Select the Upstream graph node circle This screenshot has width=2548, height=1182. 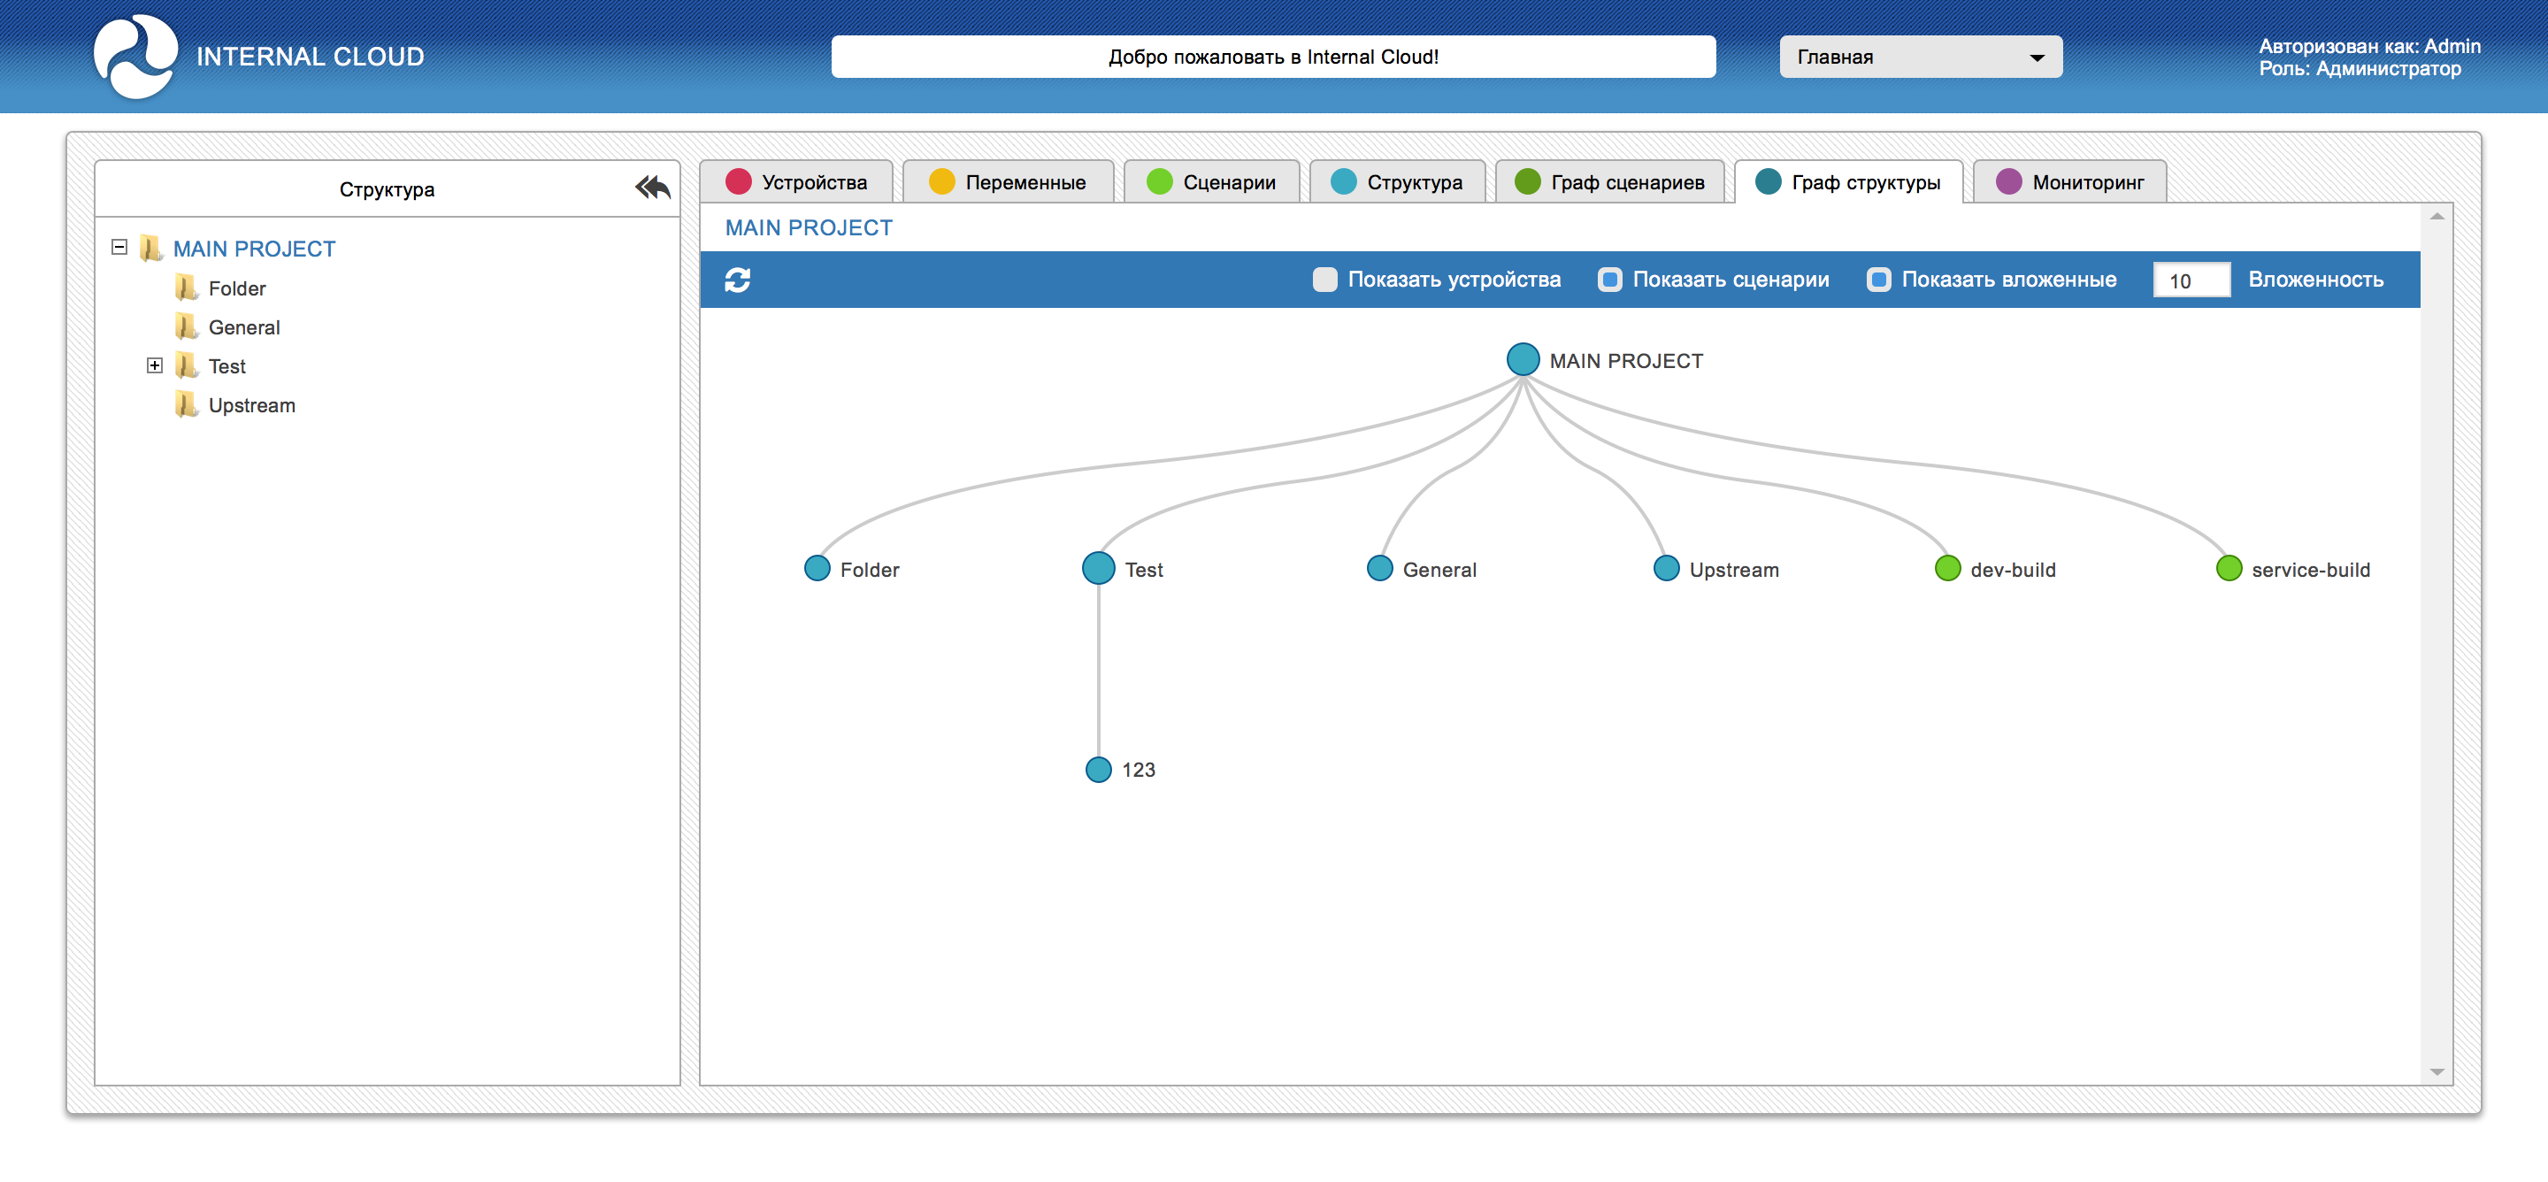click(1666, 569)
